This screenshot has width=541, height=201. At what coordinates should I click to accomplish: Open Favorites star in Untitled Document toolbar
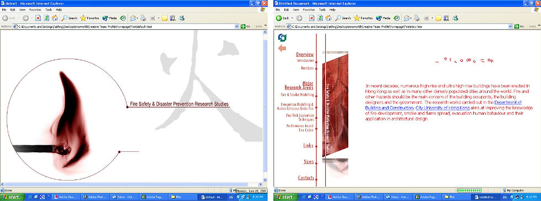(363, 18)
